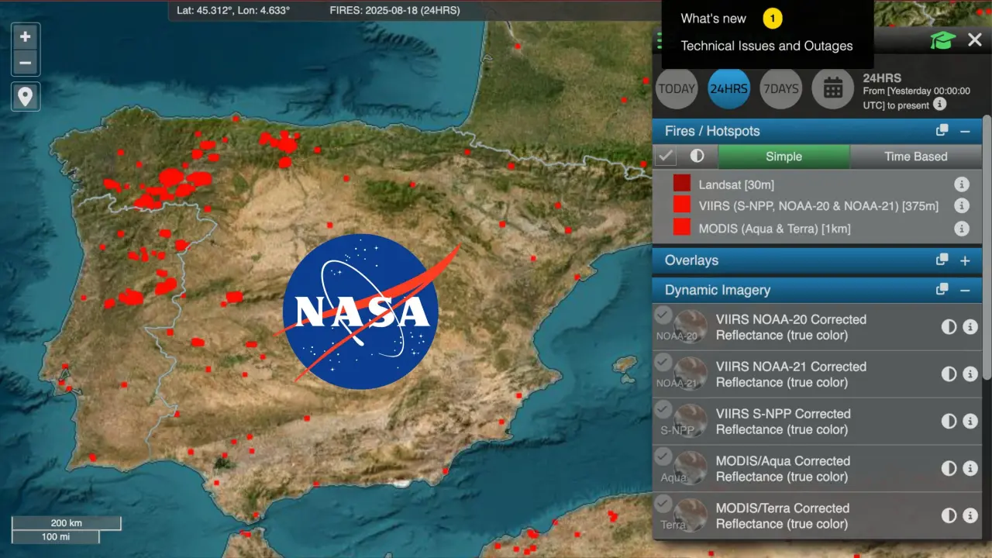Open the calendar date picker
Image resolution: width=992 pixels, height=558 pixels.
pos(832,88)
